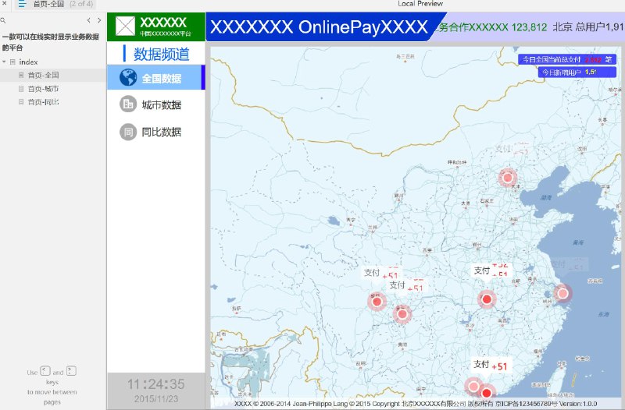Open the 首页-同比 page in the tree
625x410 pixels.
pos(43,102)
